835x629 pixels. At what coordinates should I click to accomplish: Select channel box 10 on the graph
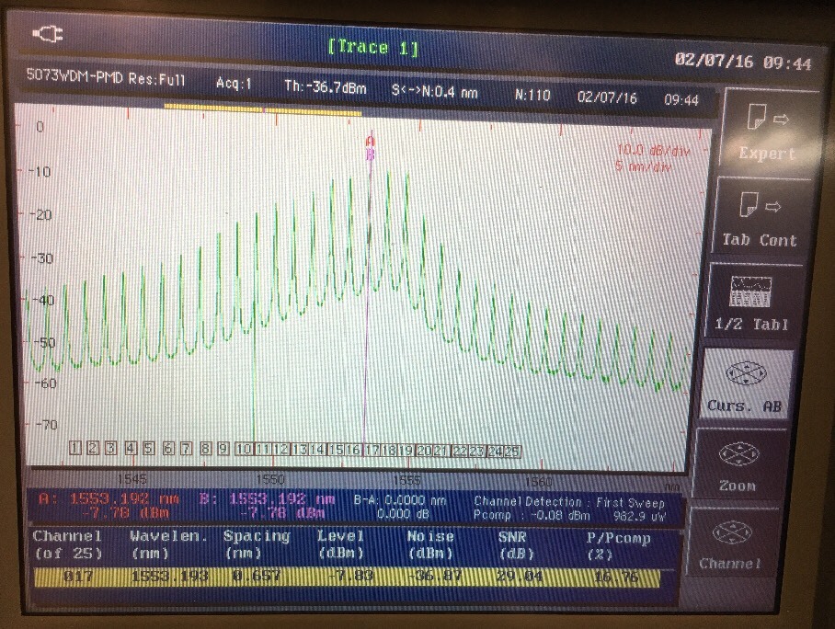click(244, 449)
